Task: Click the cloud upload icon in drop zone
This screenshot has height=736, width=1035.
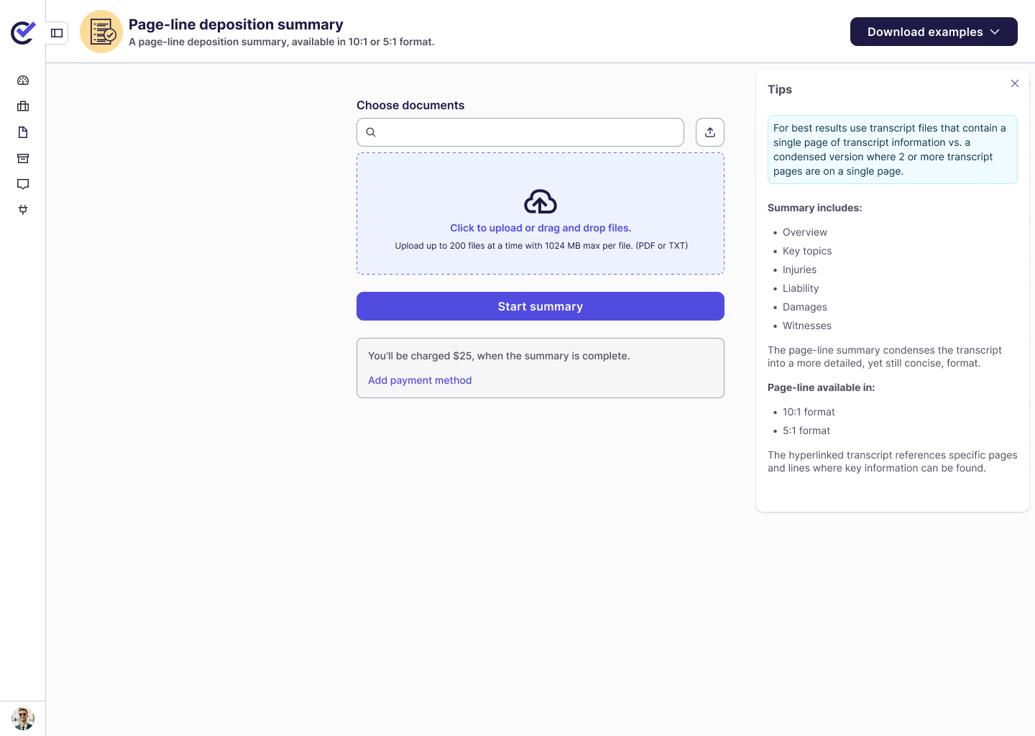Action: 540,201
